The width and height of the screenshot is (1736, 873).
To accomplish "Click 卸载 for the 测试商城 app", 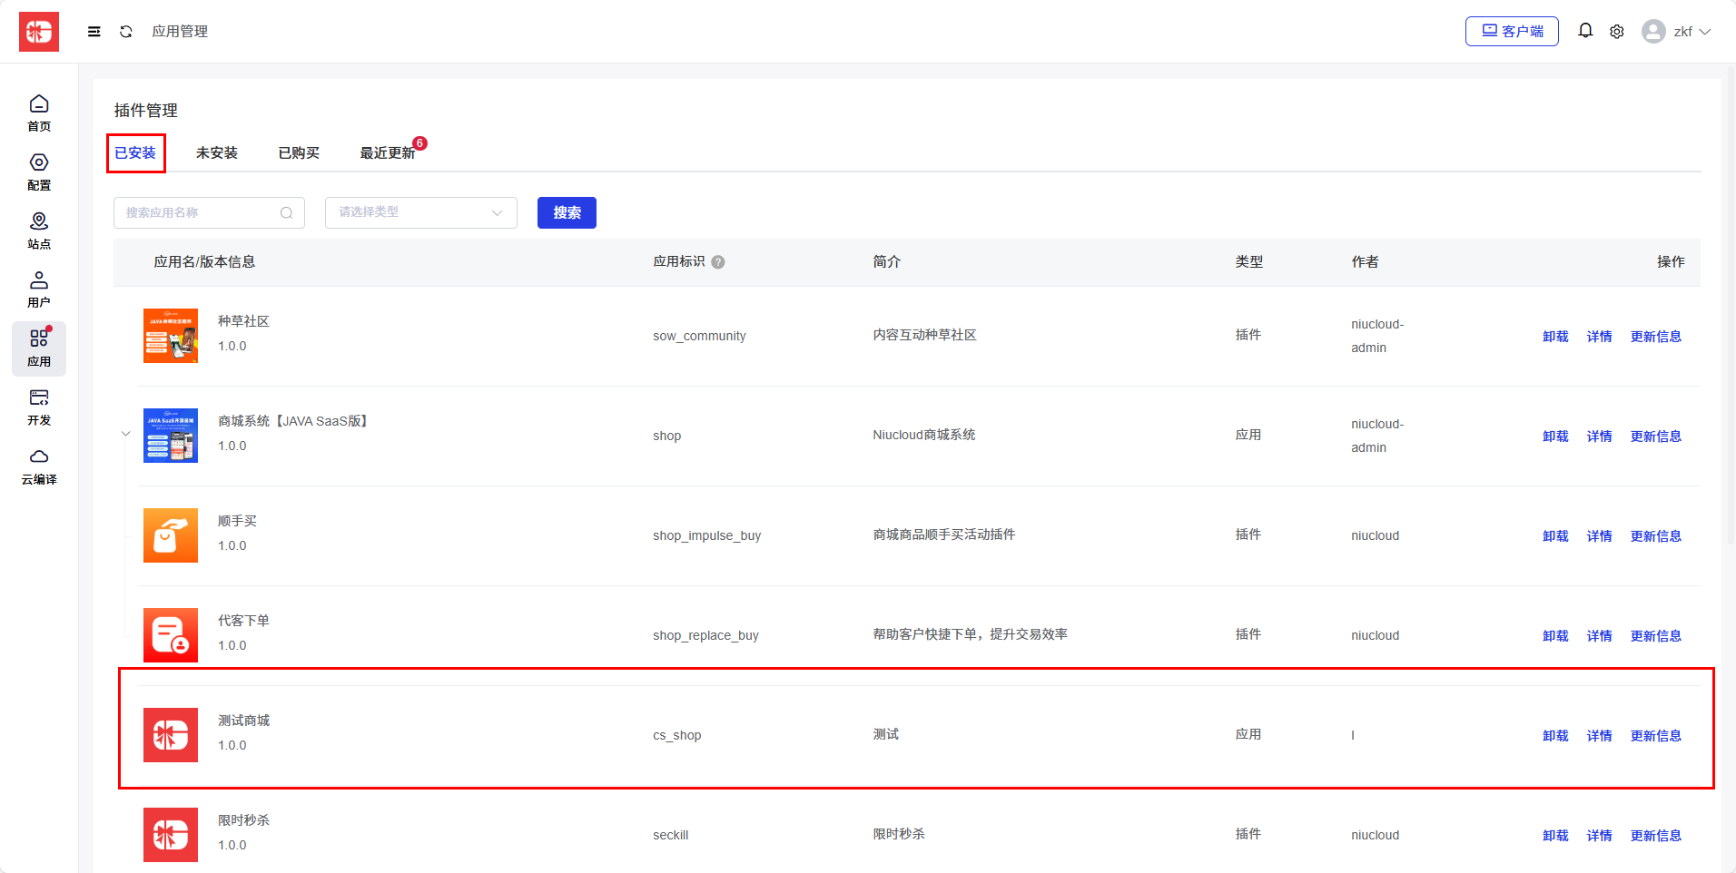I will pyautogui.click(x=1555, y=736).
